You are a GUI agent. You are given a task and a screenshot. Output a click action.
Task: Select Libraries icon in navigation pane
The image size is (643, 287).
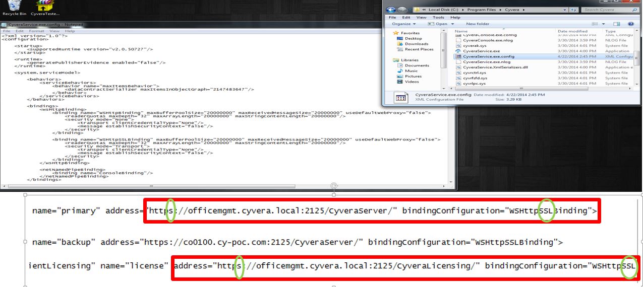[x=396, y=60]
